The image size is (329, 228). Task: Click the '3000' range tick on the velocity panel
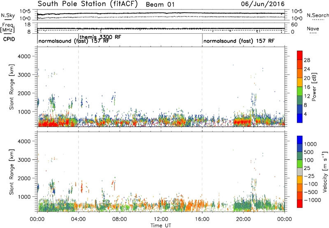coord(24,160)
